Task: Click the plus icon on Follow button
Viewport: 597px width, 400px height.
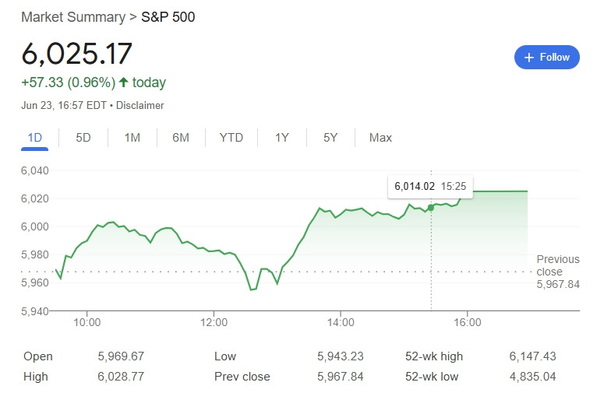Action: [529, 58]
